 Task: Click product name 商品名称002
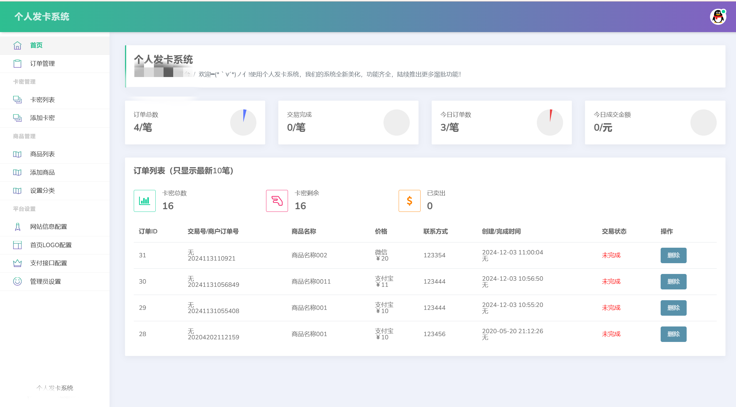click(x=309, y=255)
